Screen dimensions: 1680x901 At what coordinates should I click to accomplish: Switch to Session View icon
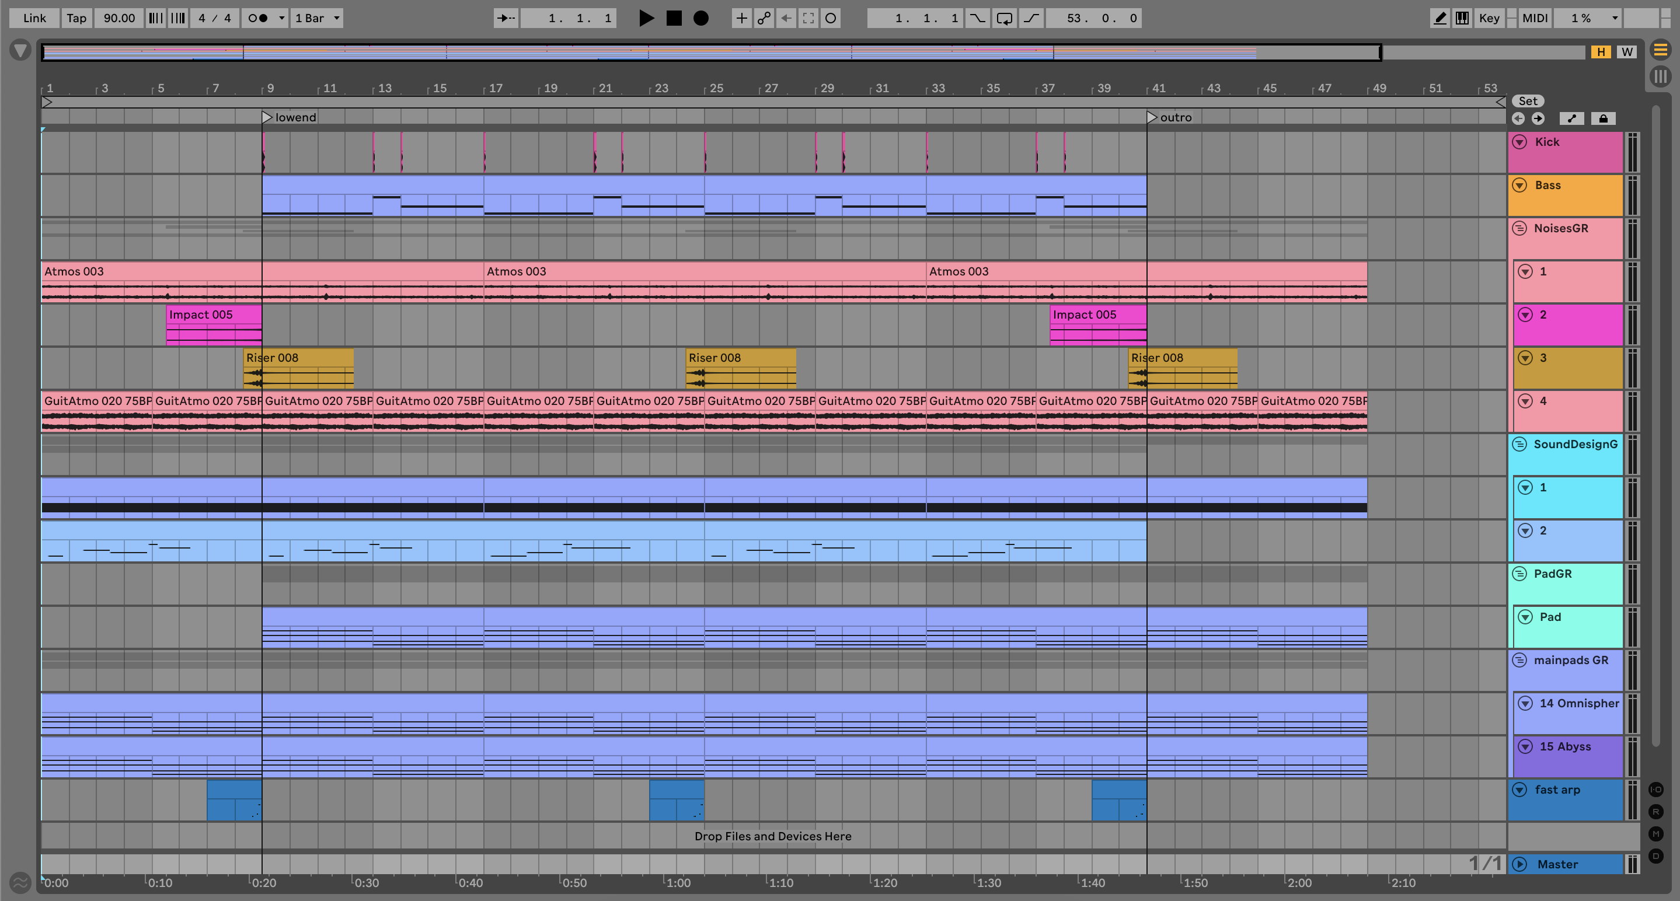1660,76
